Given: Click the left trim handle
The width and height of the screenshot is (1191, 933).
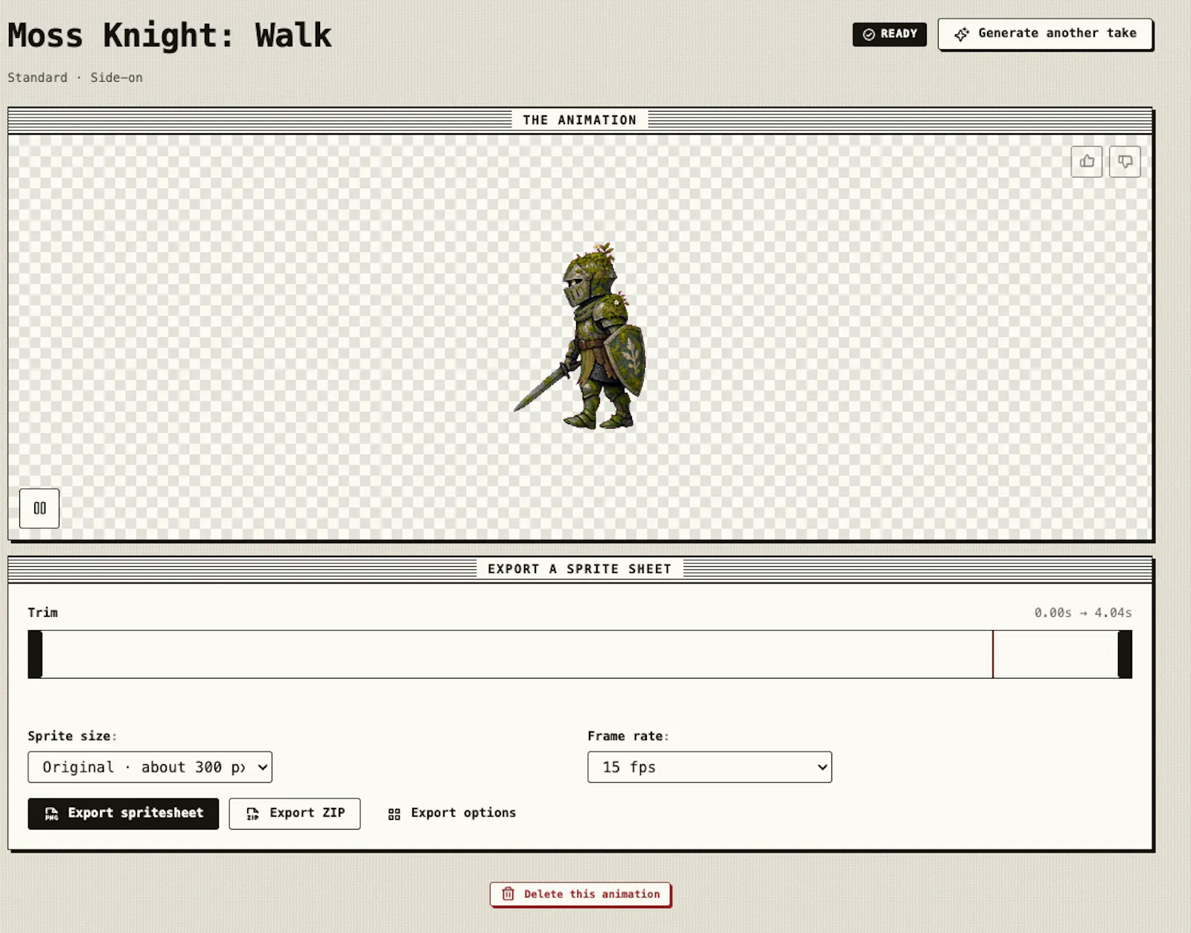Looking at the screenshot, I should [35, 654].
